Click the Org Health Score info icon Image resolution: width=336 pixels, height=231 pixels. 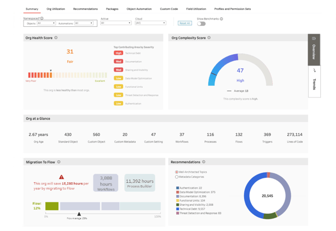click(56, 38)
